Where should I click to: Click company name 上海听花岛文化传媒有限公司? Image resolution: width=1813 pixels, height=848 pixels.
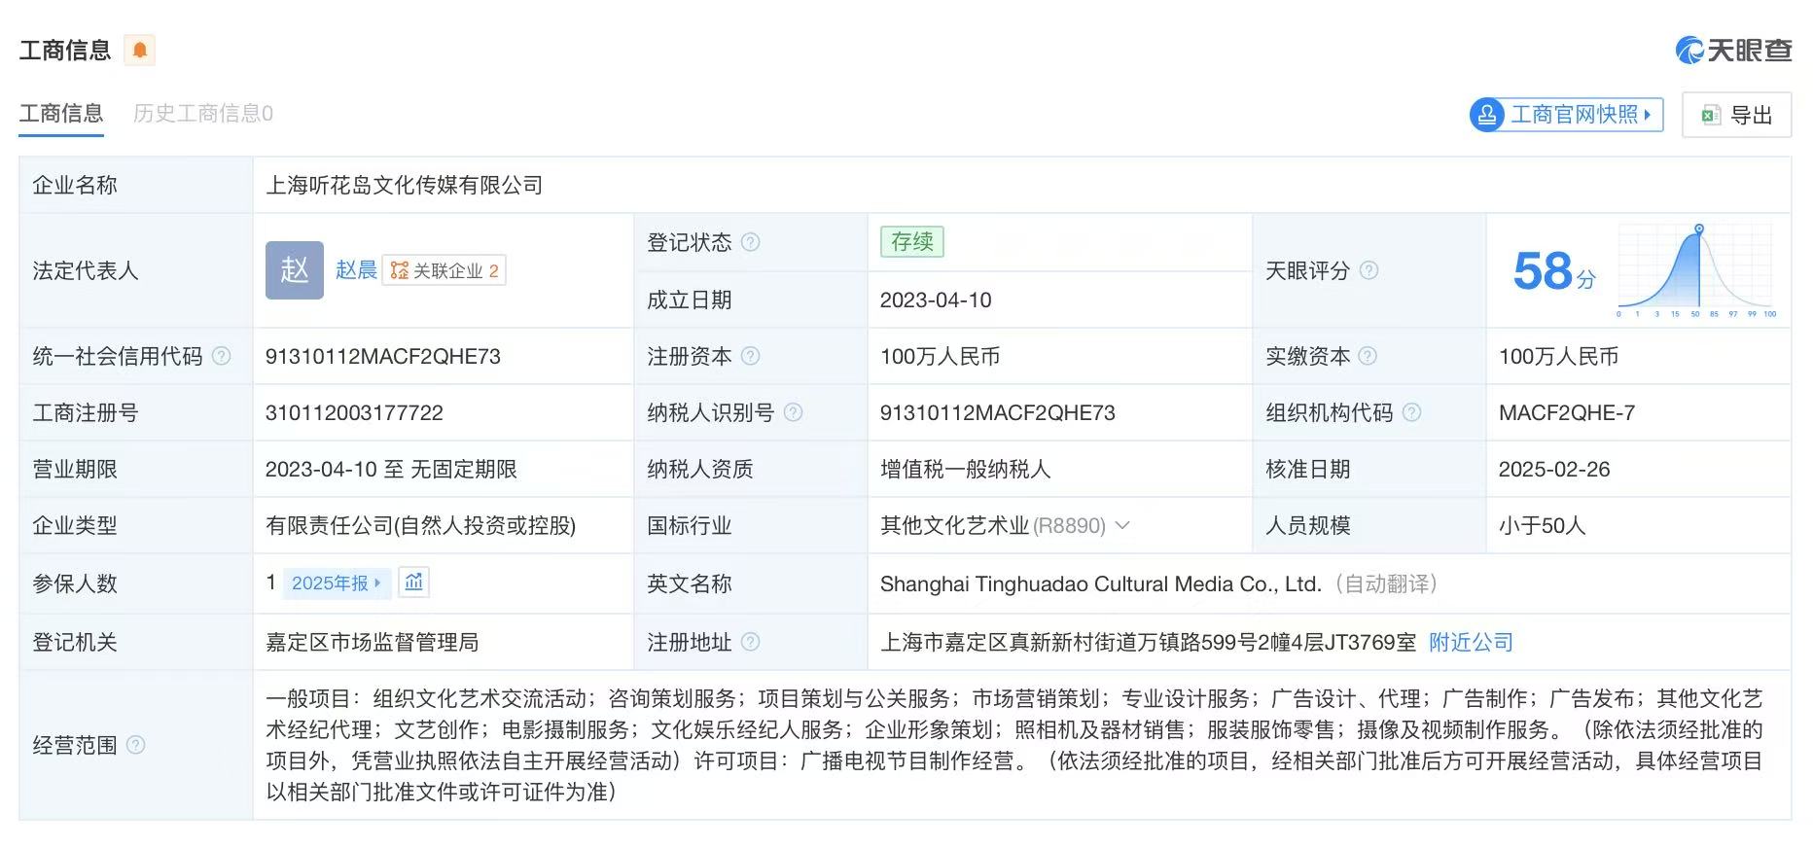[405, 185]
